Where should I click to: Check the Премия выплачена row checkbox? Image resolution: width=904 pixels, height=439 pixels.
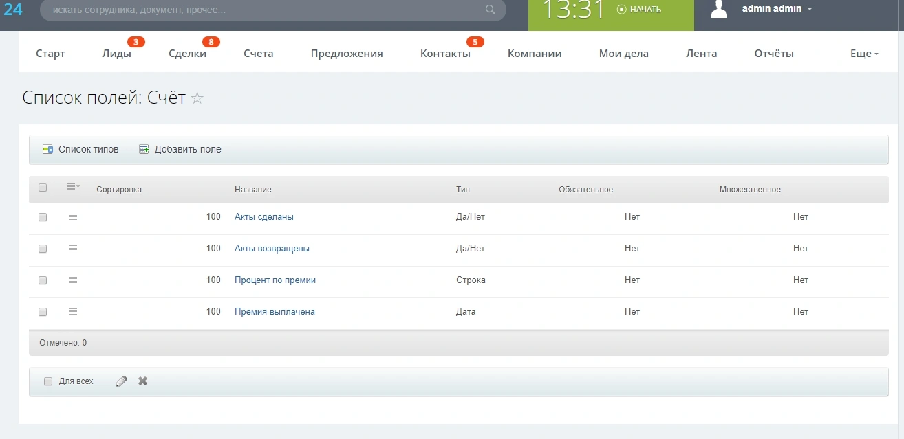43,312
